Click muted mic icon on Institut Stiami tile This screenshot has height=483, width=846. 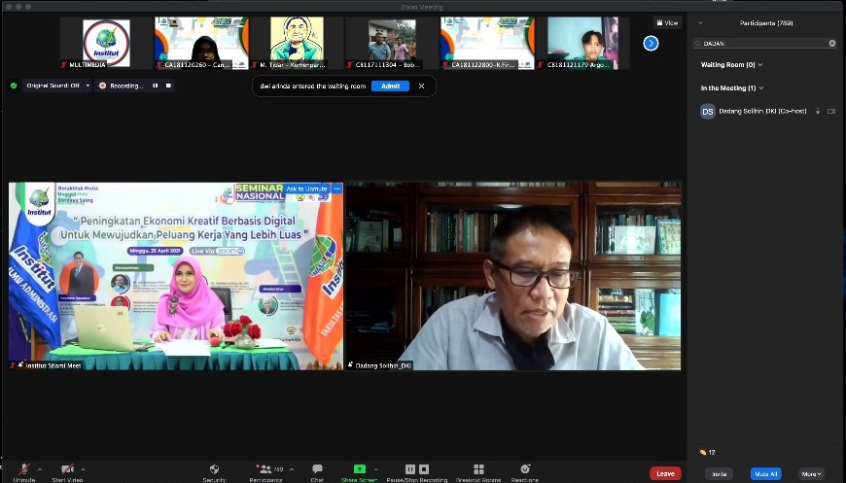(13, 365)
